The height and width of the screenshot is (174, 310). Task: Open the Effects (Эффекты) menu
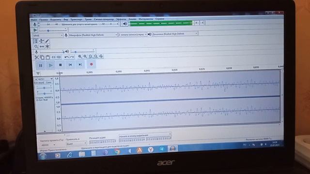[121, 19]
